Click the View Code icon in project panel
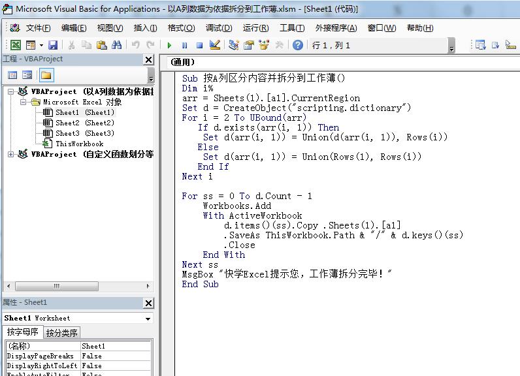Screen dimensions: 520x376 click(x=12, y=75)
